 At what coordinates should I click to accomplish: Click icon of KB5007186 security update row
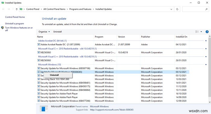39,68
